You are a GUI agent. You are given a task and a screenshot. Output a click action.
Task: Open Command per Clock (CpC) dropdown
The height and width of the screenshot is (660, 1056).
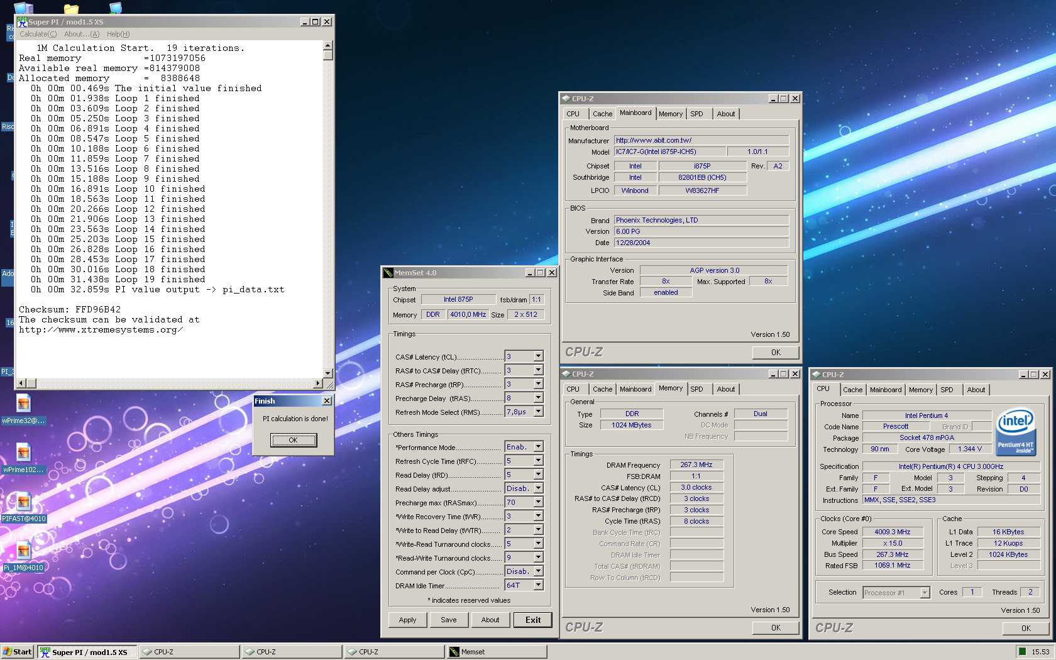pyautogui.click(x=538, y=571)
